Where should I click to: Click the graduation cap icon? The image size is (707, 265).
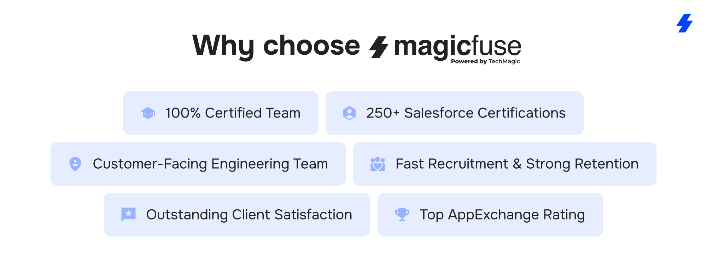tap(148, 113)
